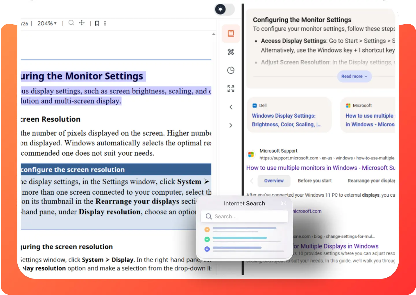Open the three-dot more options menu
Viewport: 416px width, 295px height.
pos(105,23)
